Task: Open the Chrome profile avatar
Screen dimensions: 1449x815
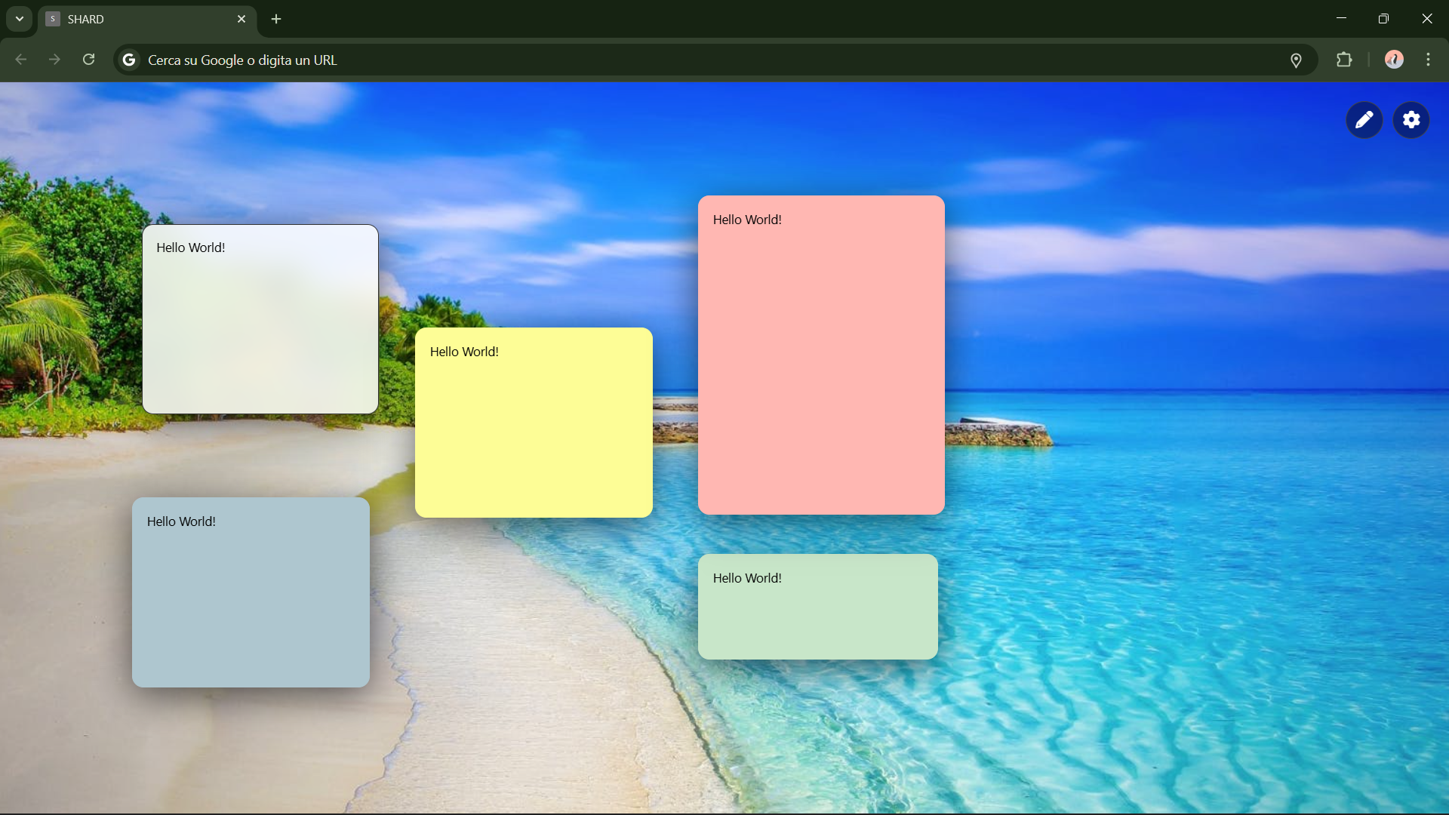Action: 1394,60
